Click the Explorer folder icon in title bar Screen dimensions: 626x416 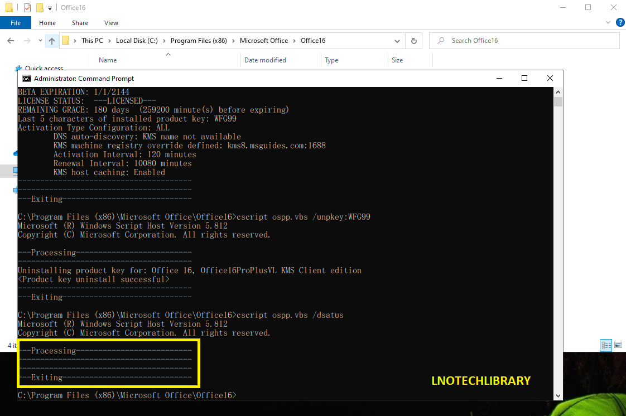pos(9,8)
